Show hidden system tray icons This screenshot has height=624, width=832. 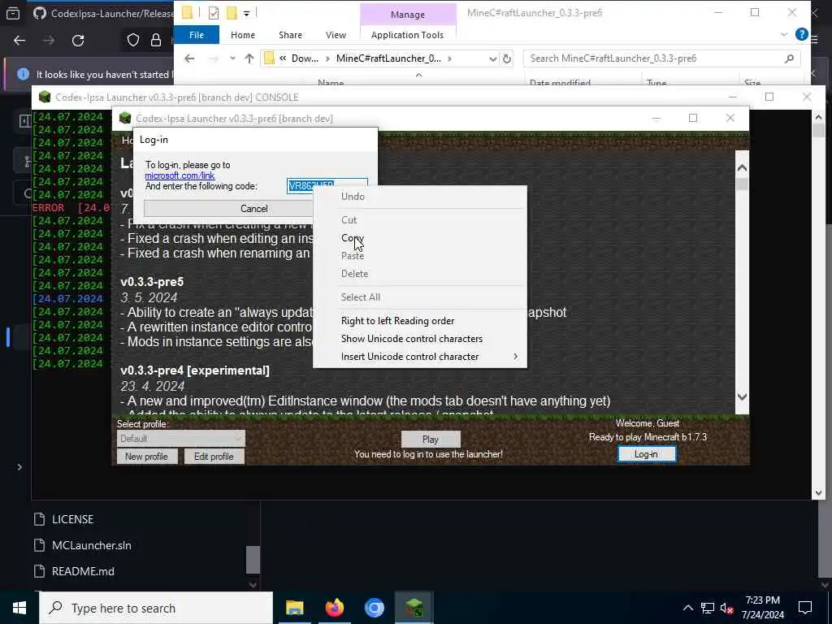coord(687,608)
